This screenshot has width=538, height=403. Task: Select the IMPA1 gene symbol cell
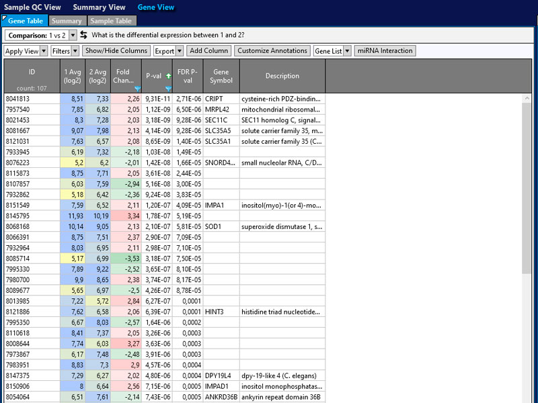click(221, 206)
